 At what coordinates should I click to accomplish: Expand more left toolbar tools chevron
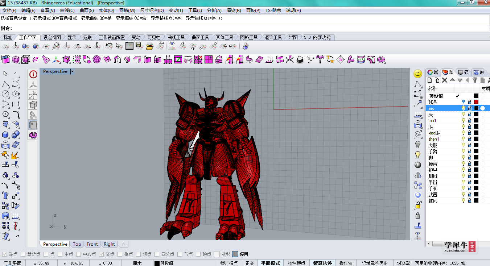pos(18,236)
